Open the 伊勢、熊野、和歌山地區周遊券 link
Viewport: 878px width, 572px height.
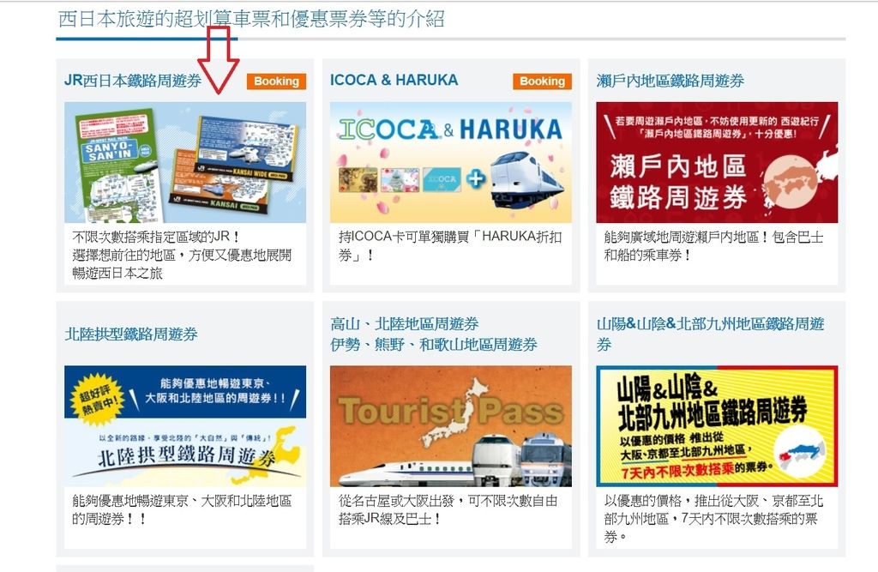click(433, 345)
